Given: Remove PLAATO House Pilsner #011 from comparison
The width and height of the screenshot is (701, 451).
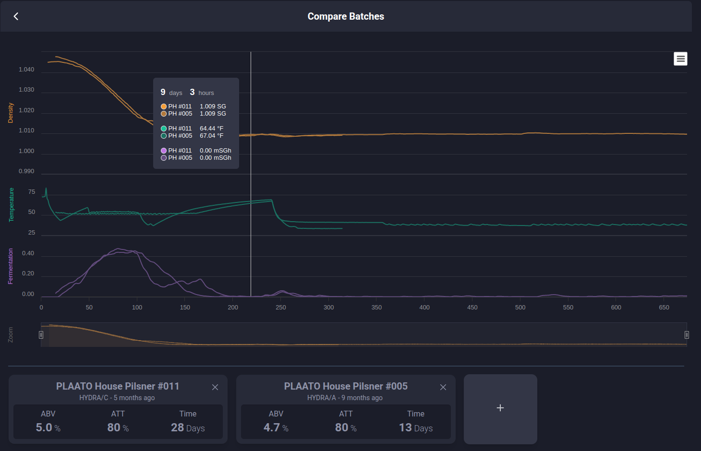Looking at the screenshot, I should click(215, 387).
